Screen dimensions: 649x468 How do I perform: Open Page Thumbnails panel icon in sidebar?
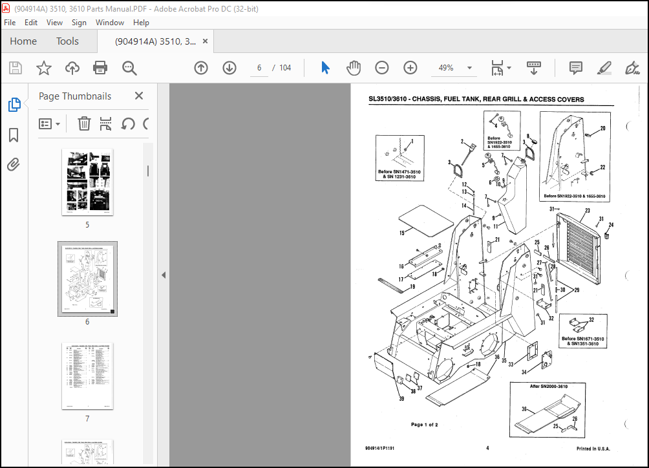point(14,105)
